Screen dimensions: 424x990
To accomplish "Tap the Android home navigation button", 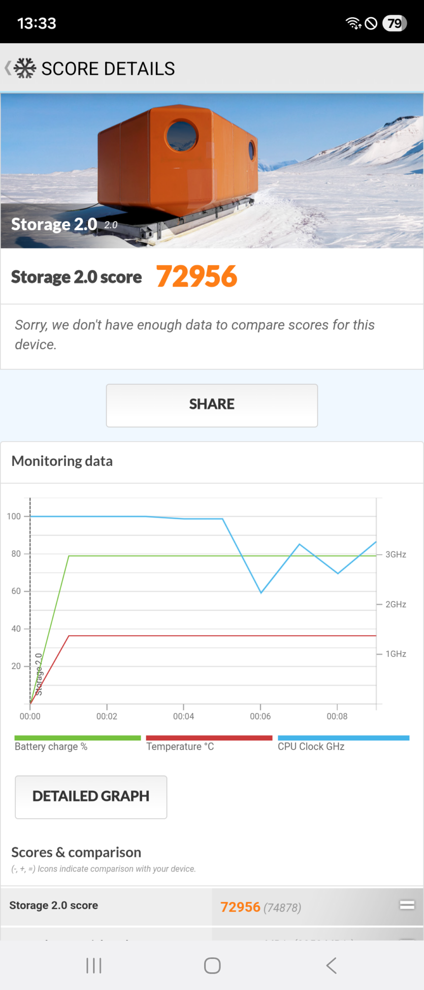I will (212, 966).
